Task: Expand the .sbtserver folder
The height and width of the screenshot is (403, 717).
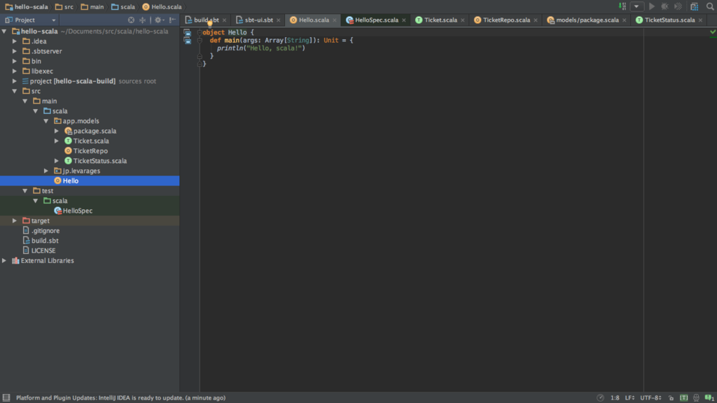Action: click(15, 51)
